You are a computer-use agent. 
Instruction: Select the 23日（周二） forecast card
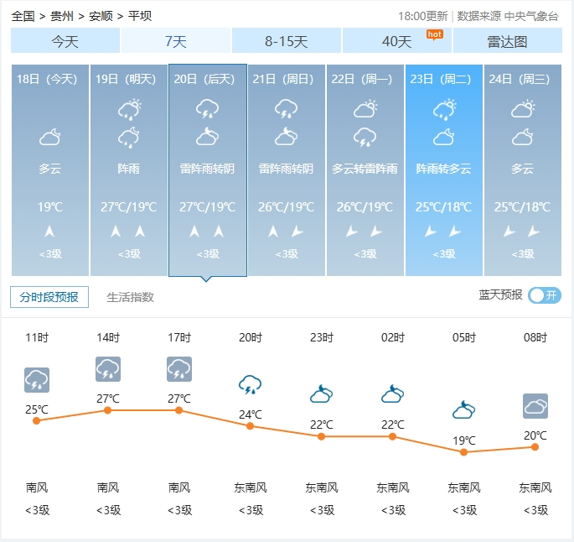[443, 170]
